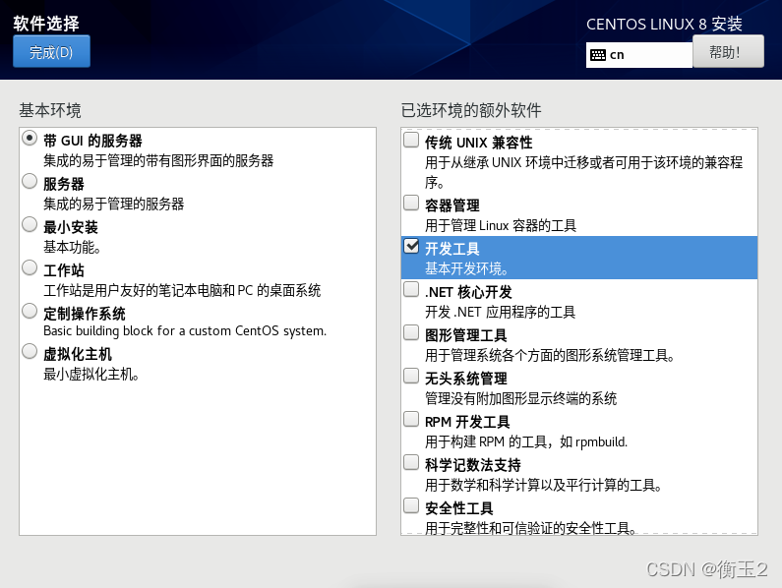The width and height of the screenshot is (782, 588).
Task: Enable 科学记数法支持 checkbox
Action: (x=411, y=462)
